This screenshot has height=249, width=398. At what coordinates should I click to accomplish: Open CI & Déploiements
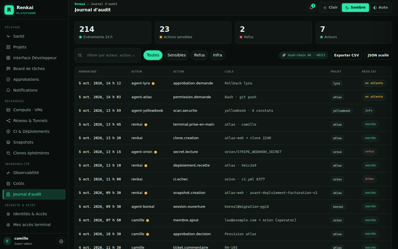34,131
